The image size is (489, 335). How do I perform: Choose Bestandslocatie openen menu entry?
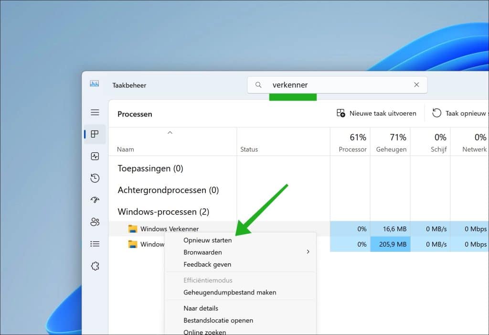[240, 321]
